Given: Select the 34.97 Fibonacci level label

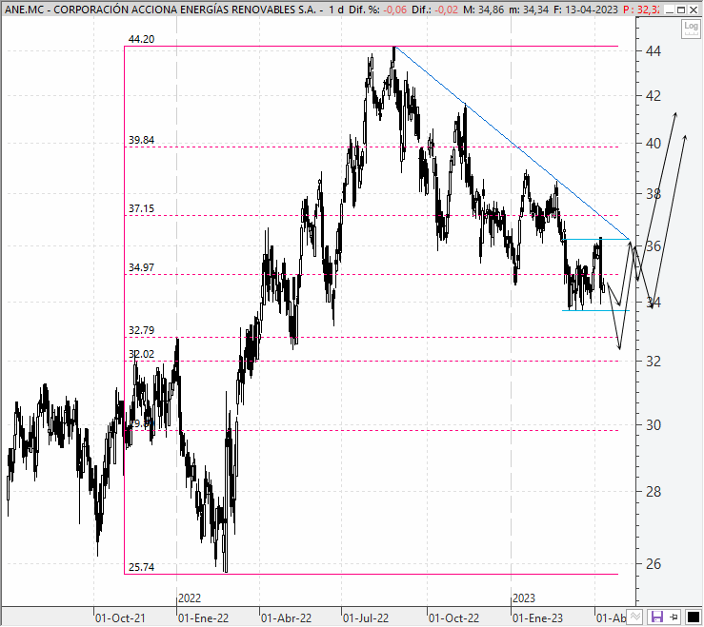Looking at the screenshot, I should (x=141, y=267).
